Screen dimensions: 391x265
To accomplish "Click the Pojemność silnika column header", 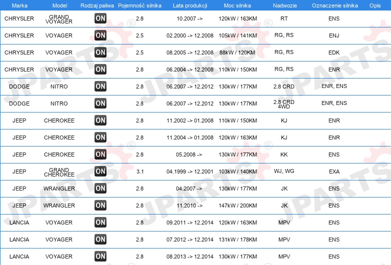I will [x=139, y=5].
